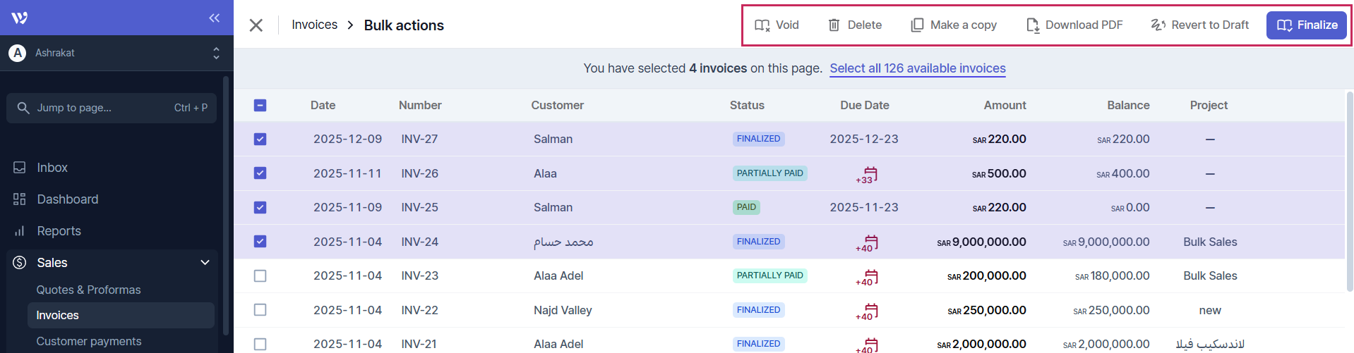Click the calendar due date icon for INV-26

[870, 174]
